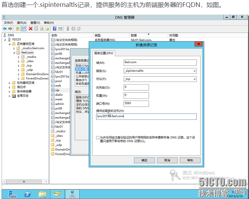Go up one level with folder icon
Viewport: 249px width, 199px height.
pyautogui.click(x=18, y=29)
